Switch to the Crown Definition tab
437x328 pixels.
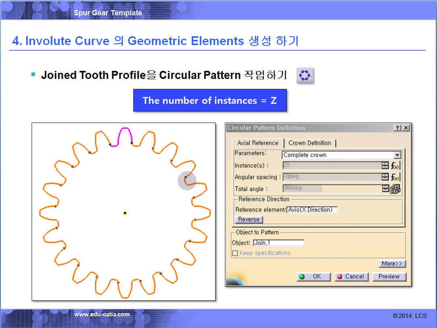310,143
